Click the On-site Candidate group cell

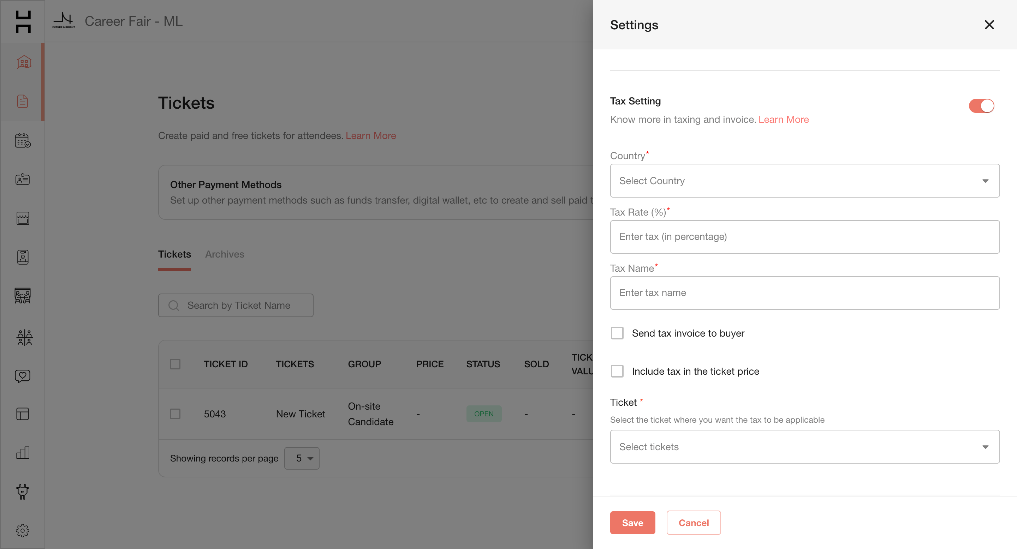(370, 414)
